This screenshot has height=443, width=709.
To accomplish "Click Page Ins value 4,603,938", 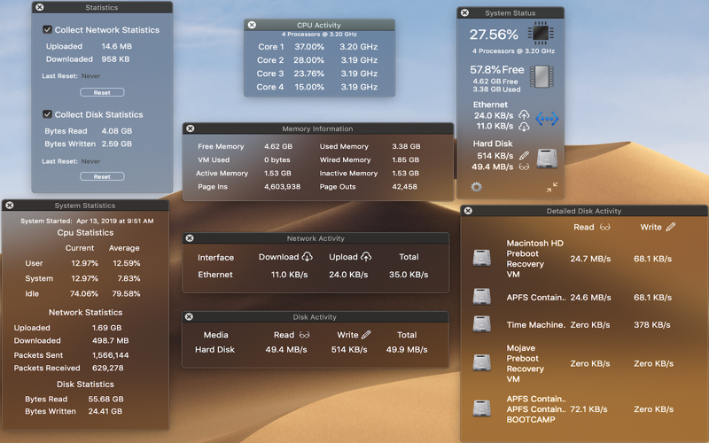I will pos(282,187).
